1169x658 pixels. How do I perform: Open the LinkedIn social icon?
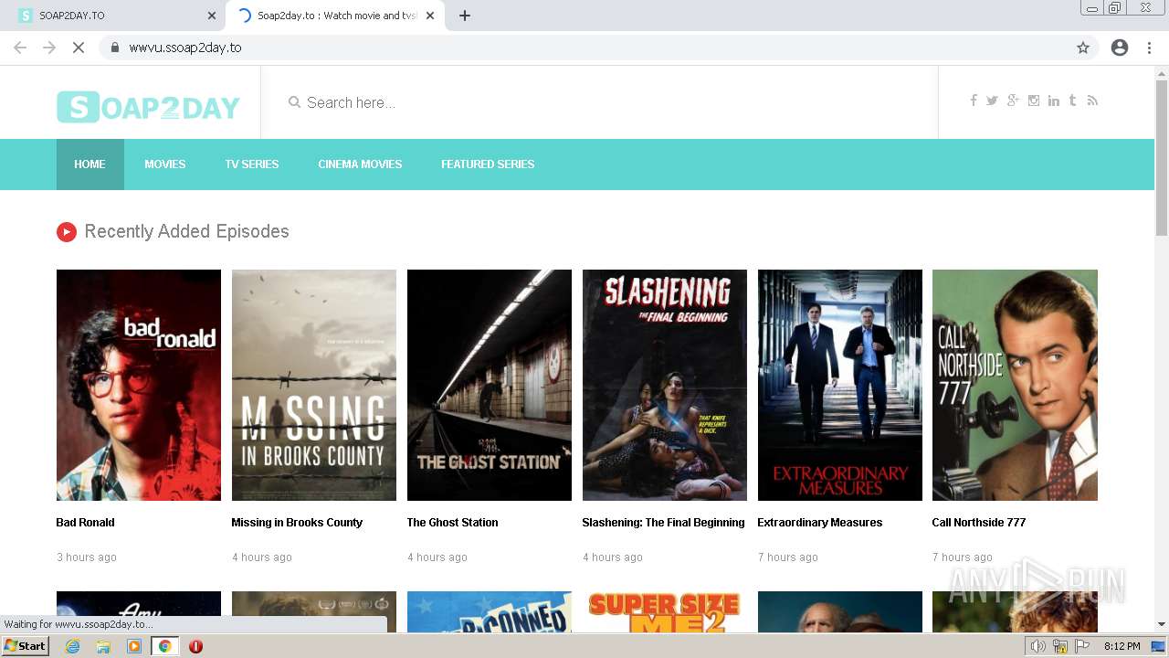1054,101
